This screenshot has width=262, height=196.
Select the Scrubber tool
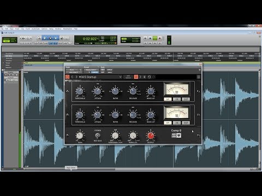tap(62, 38)
